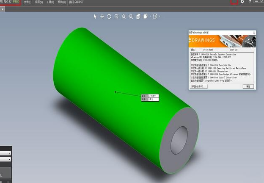
Task: Open the view orientation cube icon
Action: [x=155, y=17]
